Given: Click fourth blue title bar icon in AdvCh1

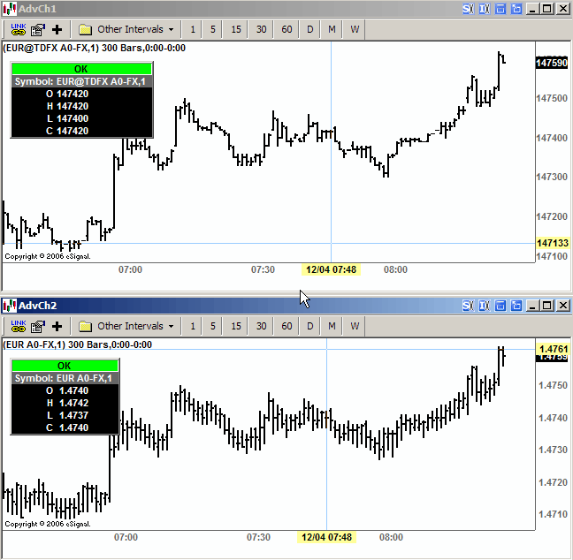Looking at the screenshot, I should (x=516, y=9).
